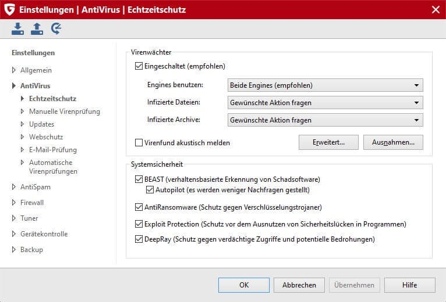The width and height of the screenshot is (446, 302).
Task: Click the Erweitert... button
Action: click(x=328, y=142)
